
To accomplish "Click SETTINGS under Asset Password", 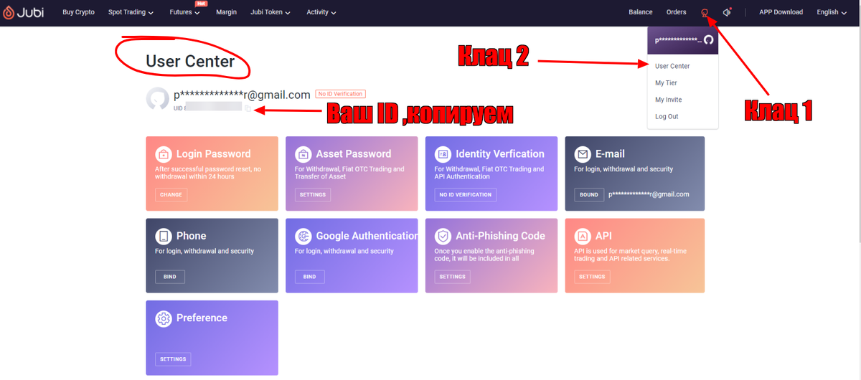I will click(x=313, y=194).
